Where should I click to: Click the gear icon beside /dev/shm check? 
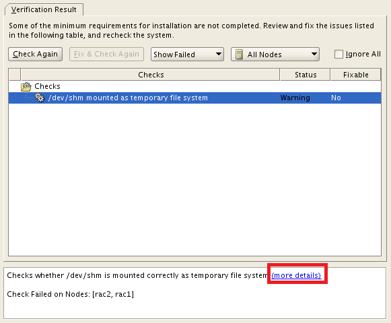click(x=40, y=98)
